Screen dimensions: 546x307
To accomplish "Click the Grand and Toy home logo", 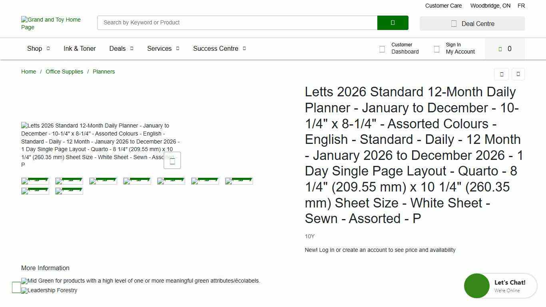I will pos(51,23).
